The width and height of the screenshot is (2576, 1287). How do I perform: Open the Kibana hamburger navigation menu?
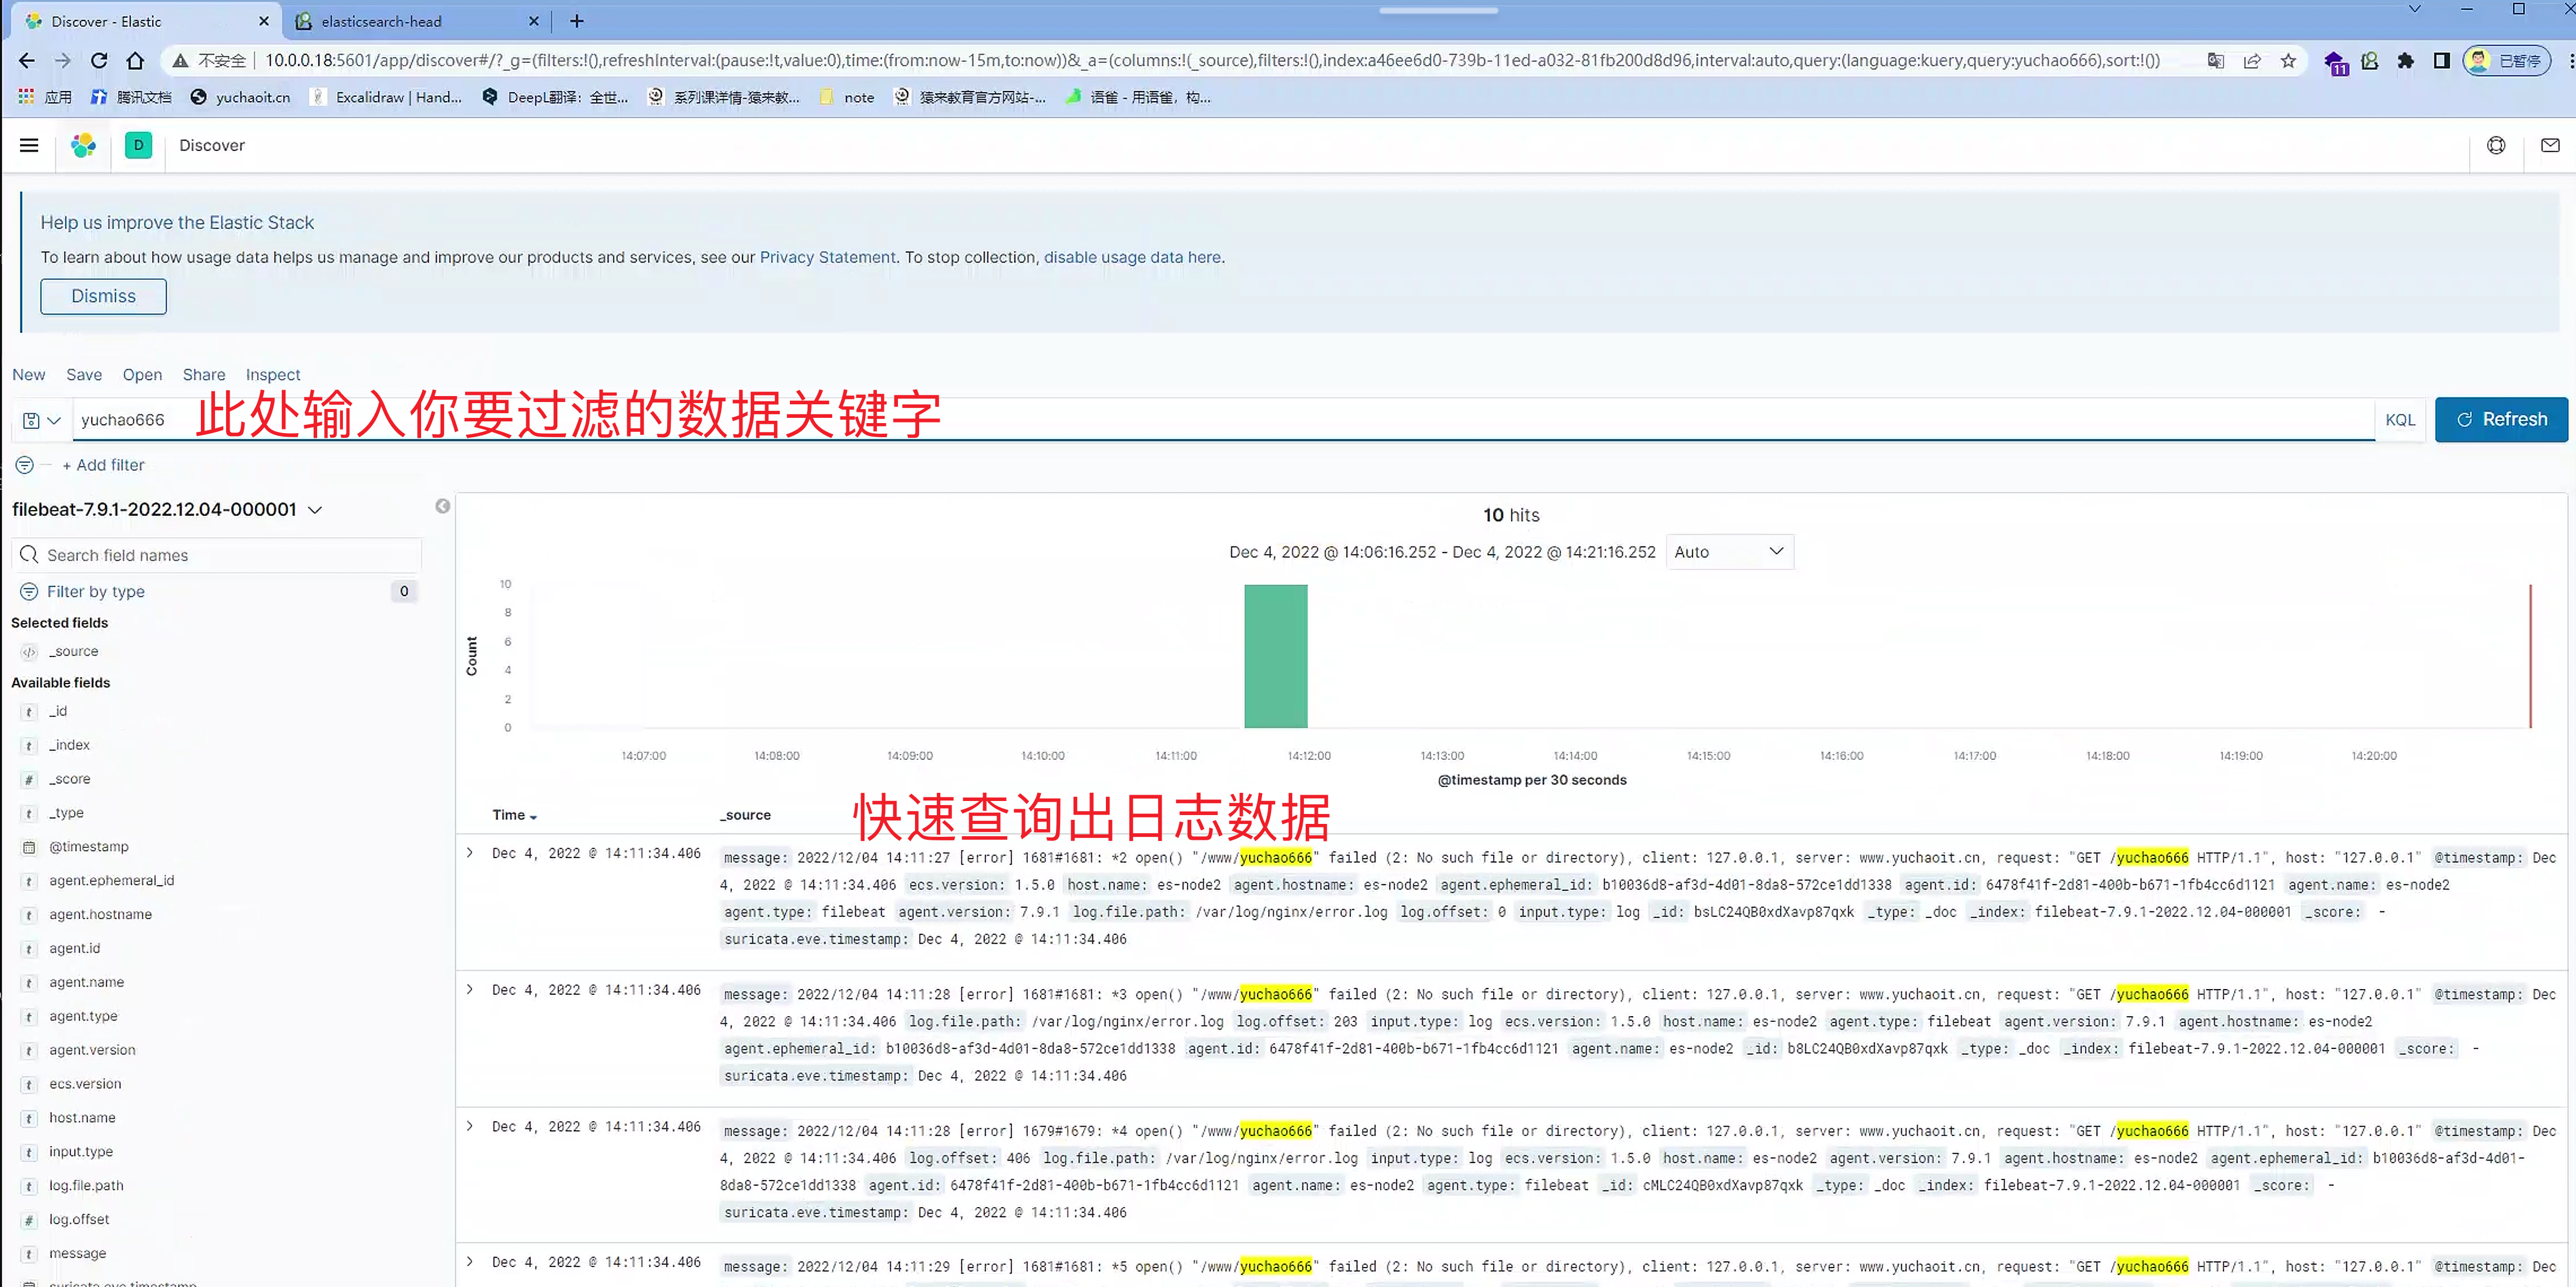coord(29,145)
